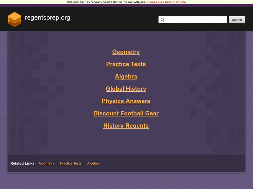The height and width of the screenshot is (189, 253).
Task: Open the Physics Answers link
Action: click(x=126, y=101)
